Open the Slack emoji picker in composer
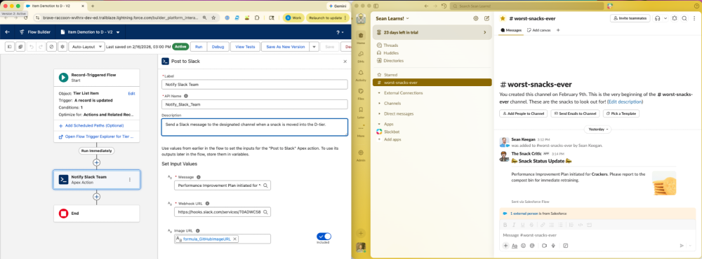Viewport: 702px width, 259px height. [524, 245]
